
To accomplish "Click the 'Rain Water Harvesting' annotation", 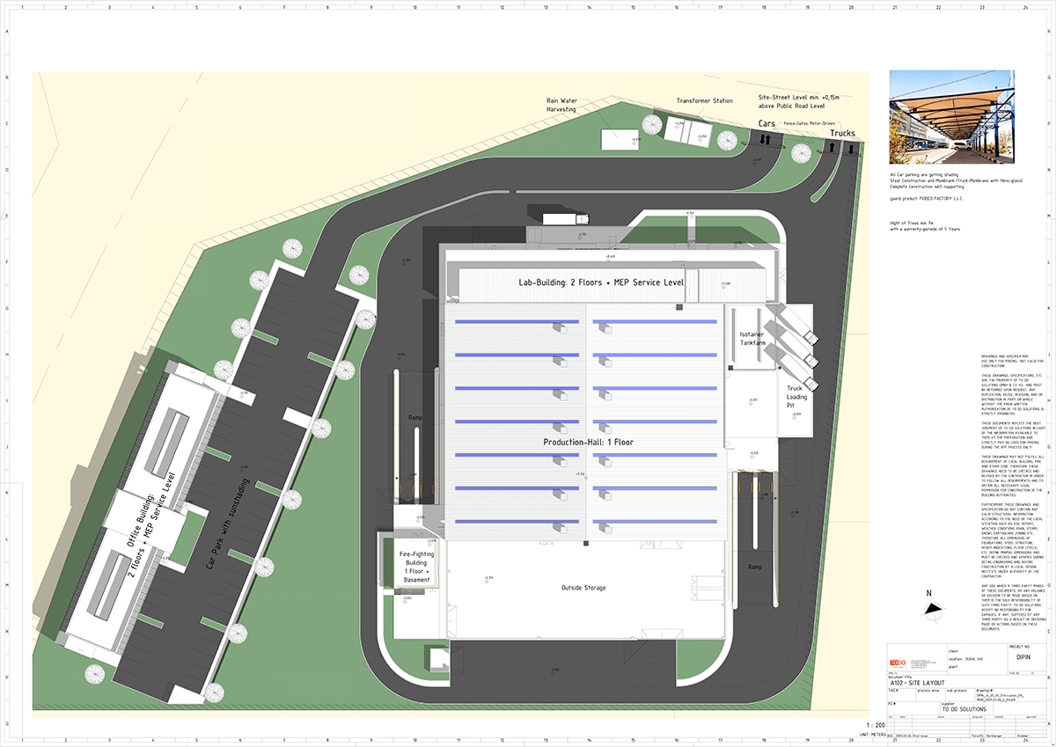I will [x=561, y=106].
